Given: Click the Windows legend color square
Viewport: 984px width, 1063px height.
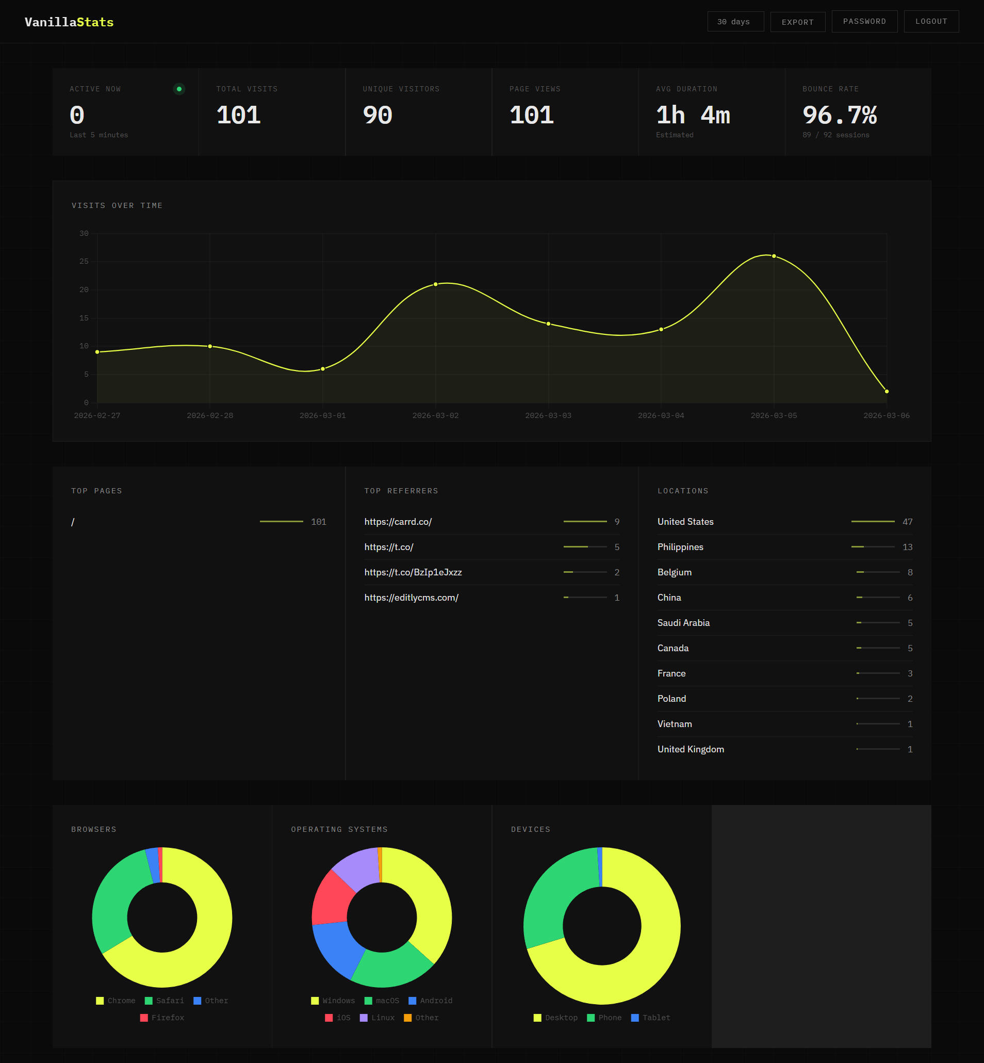Looking at the screenshot, I should (x=314, y=1001).
